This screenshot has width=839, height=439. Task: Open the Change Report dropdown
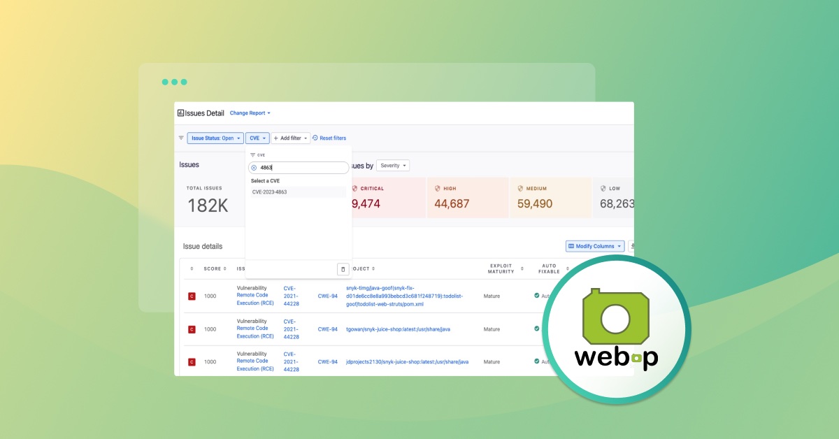(x=250, y=113)
